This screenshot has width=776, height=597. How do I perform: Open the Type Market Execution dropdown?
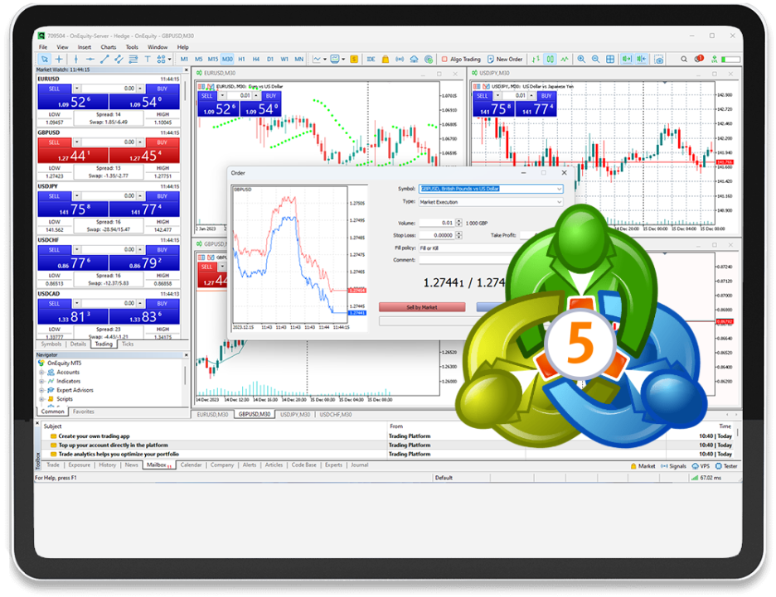[x=491, y=202]
